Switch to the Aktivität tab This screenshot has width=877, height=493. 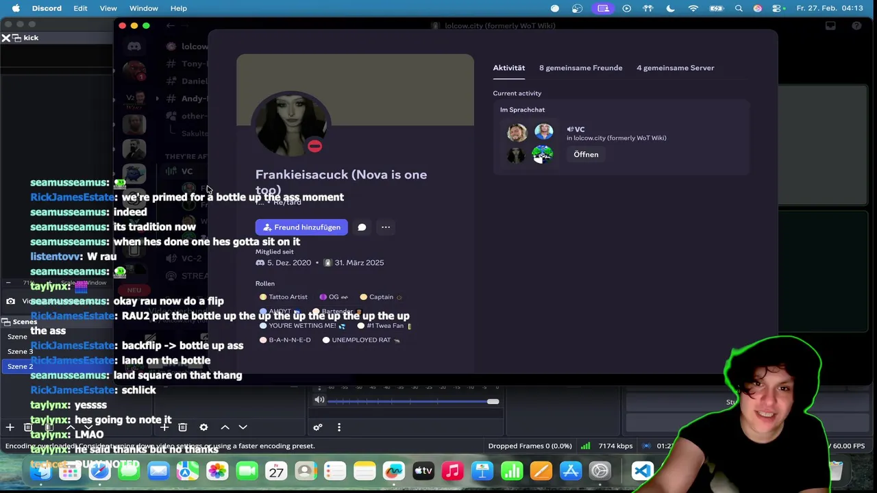pos(509,68)
